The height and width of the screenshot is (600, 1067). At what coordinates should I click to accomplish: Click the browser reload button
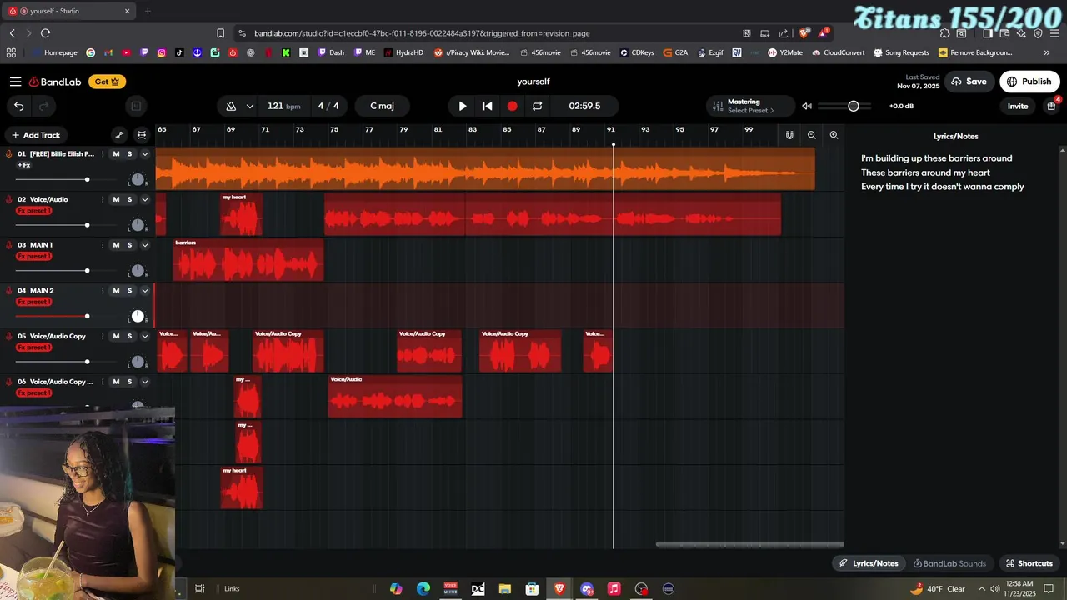45,33
